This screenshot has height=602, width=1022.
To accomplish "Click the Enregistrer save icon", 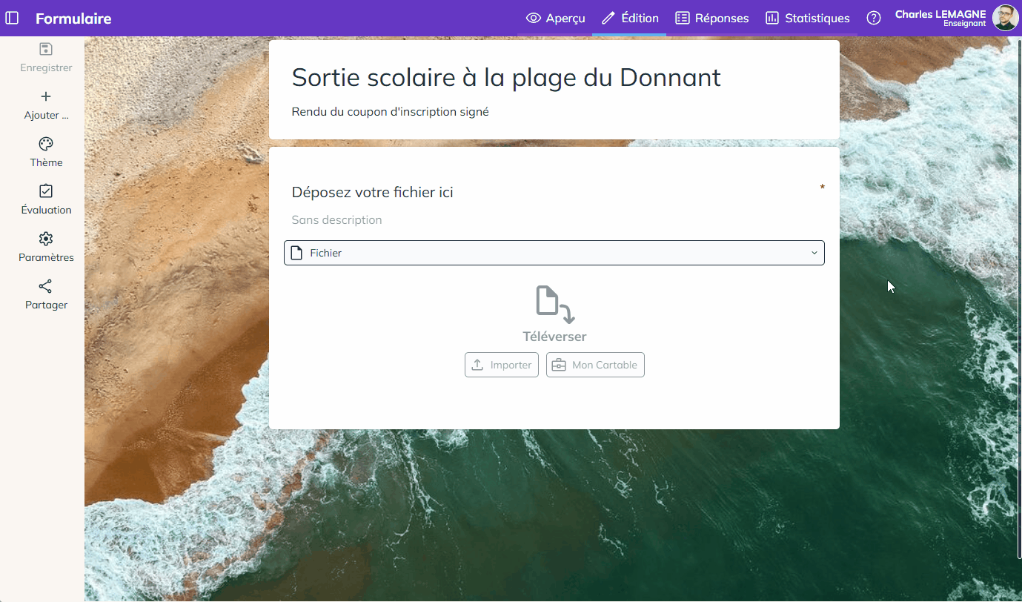I will click(46, 50).
